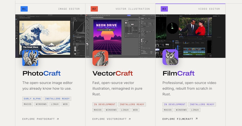Click 'The Great Wave' caption overlay
This screenshot has height=126, width=242.
click(30, 48)
